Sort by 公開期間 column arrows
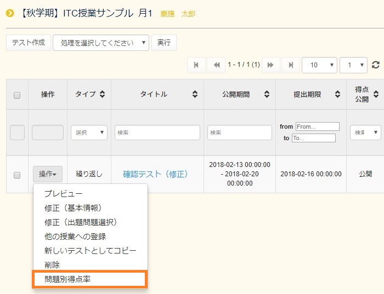 coord(267,94)
